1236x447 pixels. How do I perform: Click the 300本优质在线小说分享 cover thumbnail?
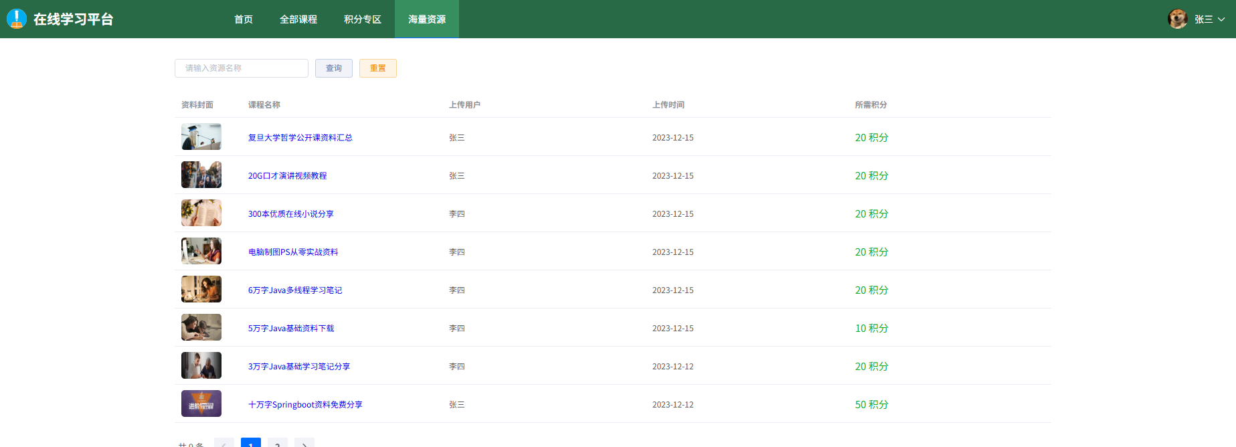(201, 213)
